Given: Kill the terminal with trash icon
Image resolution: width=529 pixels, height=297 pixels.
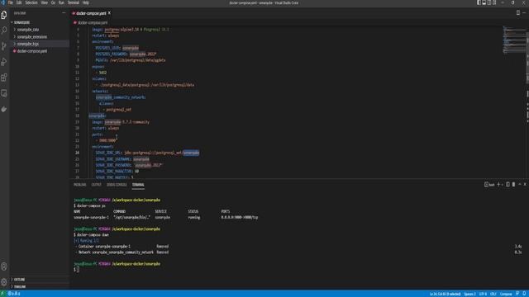Looking at the screenshot, I should tap(513, 185).
